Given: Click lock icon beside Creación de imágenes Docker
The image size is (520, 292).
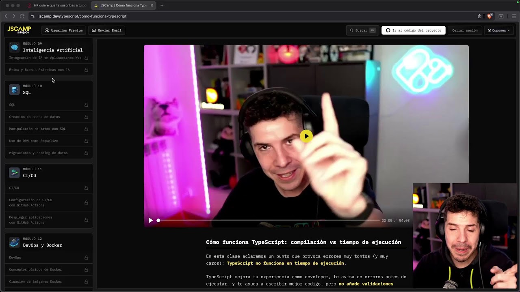Looking at the screenshot, I should tap(86, 281).
